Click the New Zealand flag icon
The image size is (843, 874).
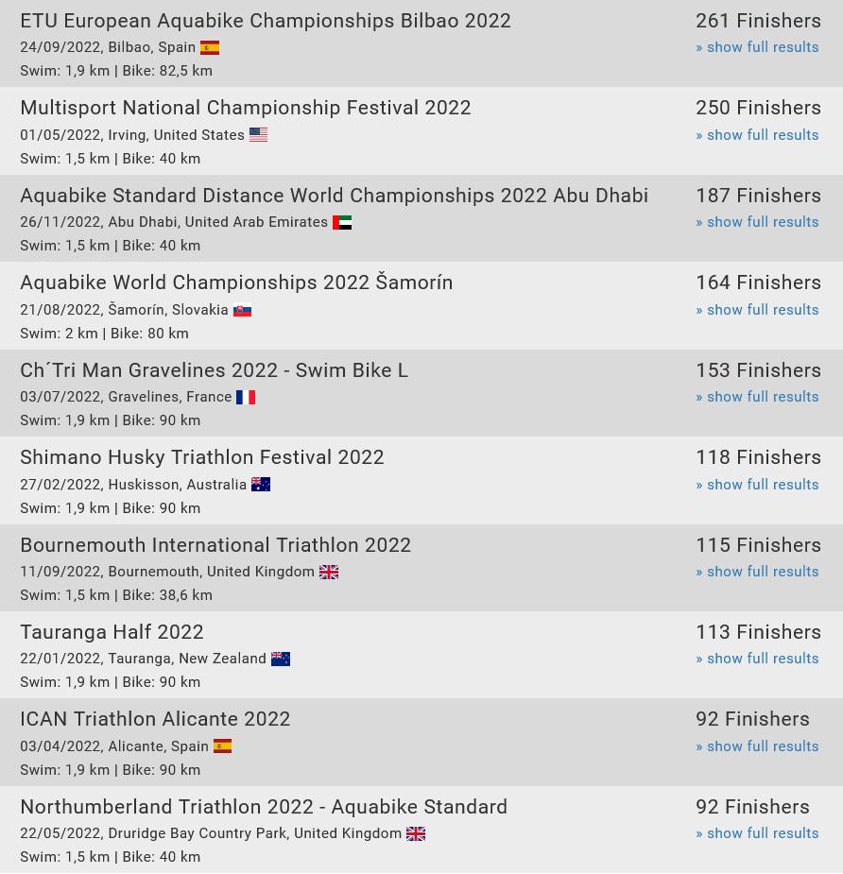point(281,659)
